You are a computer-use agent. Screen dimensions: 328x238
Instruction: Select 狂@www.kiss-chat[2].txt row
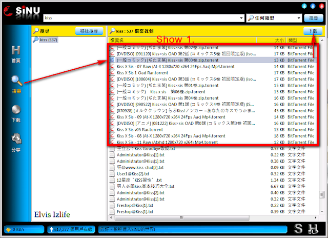(x=212, y=167)
